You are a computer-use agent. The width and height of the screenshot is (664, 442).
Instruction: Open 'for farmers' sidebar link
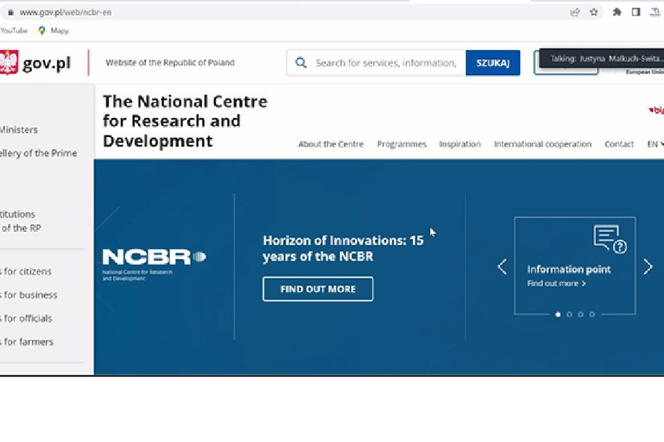pos(27,342)
